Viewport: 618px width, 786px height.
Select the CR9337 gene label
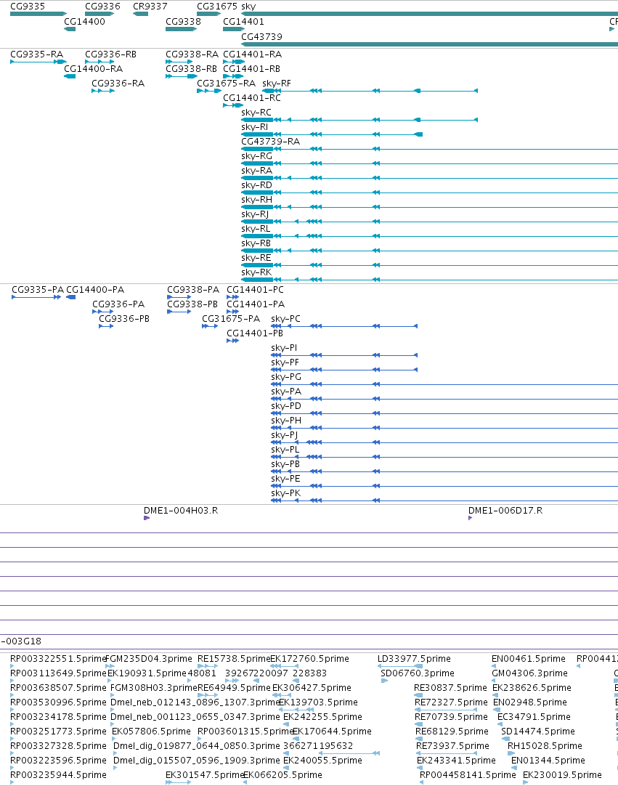click(150, 7)
